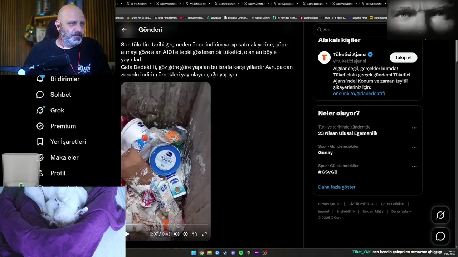Image resolution: width=458 pixels, height=257 pixels.
Task: Open Discord from the taskbar
Action: click(233, 253)
